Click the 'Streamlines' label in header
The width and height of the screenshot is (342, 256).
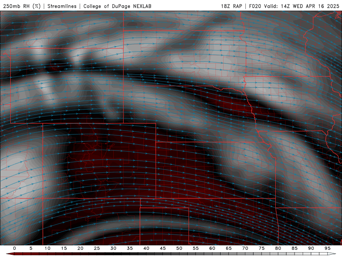click(x=62, y=6)
